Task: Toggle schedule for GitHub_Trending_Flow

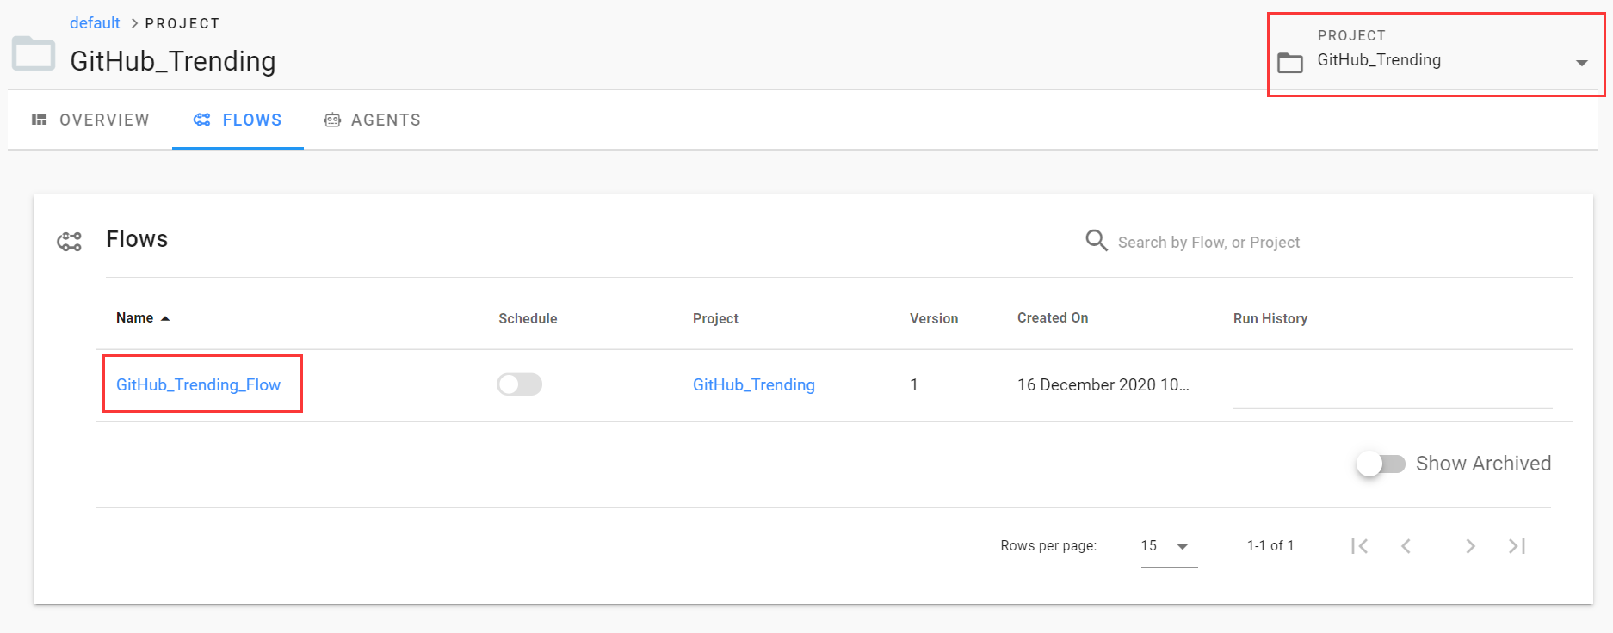Action: [520, 384]
